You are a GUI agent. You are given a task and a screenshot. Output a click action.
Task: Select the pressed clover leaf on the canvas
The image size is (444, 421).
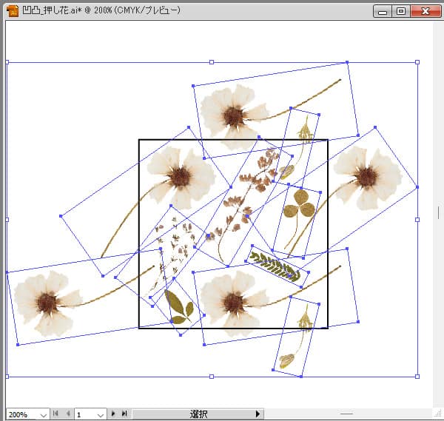298,203
